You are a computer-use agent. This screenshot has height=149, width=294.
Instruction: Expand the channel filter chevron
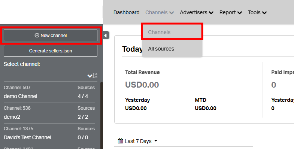(90, 76)
